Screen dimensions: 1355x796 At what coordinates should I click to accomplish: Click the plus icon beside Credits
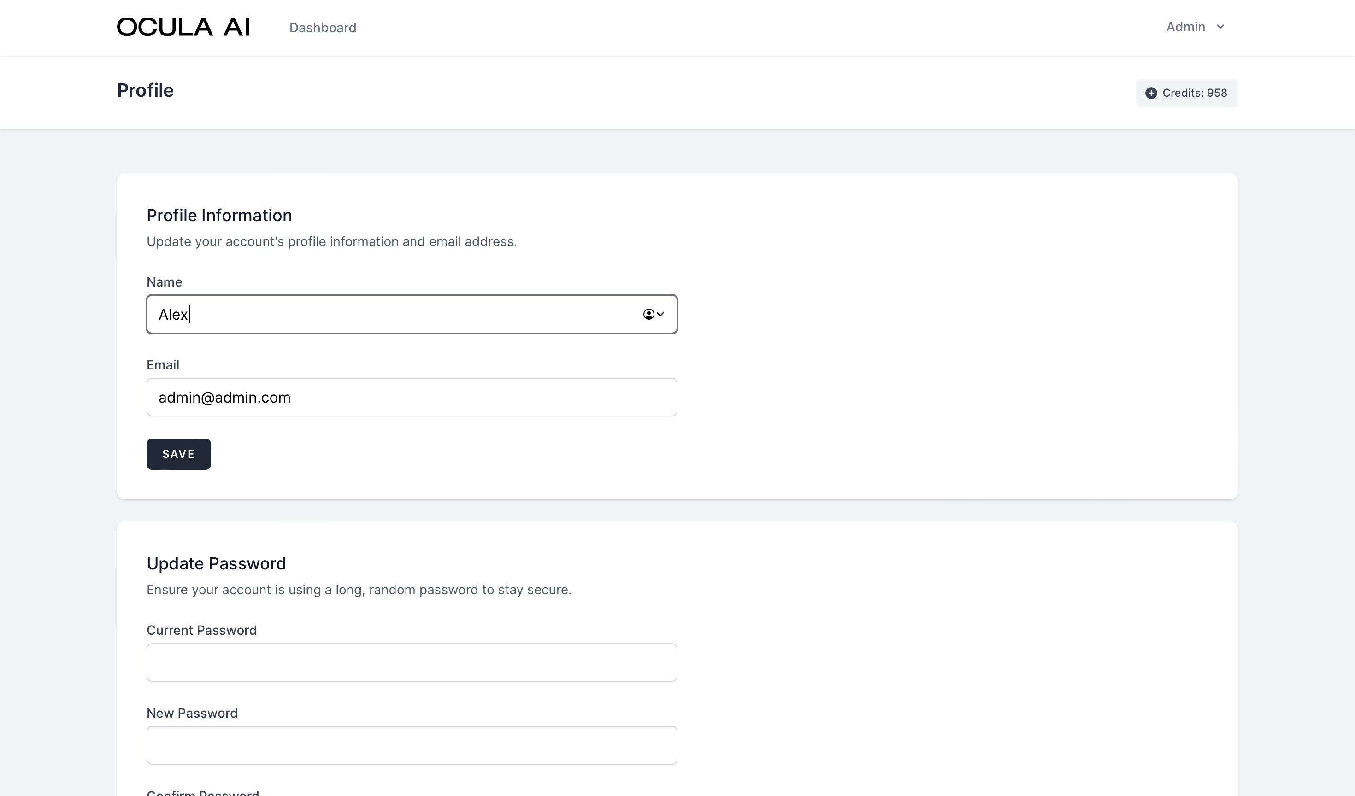pos(1151,93)
